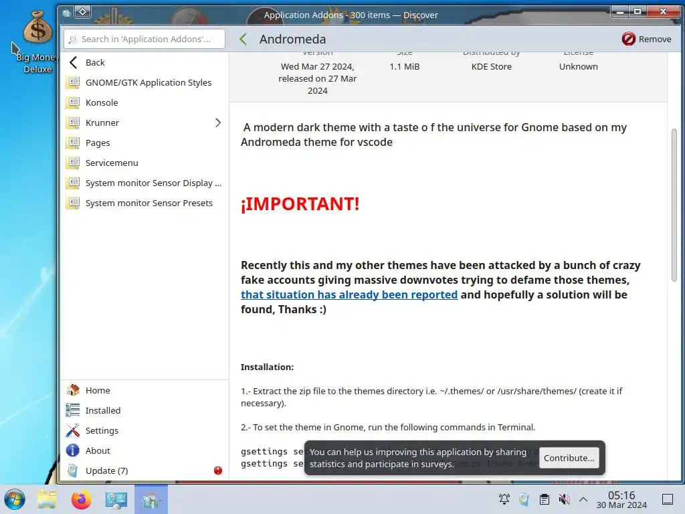Click the Discover updates tray icon
This screenshot has width=685, height=514.
(524, 499)
